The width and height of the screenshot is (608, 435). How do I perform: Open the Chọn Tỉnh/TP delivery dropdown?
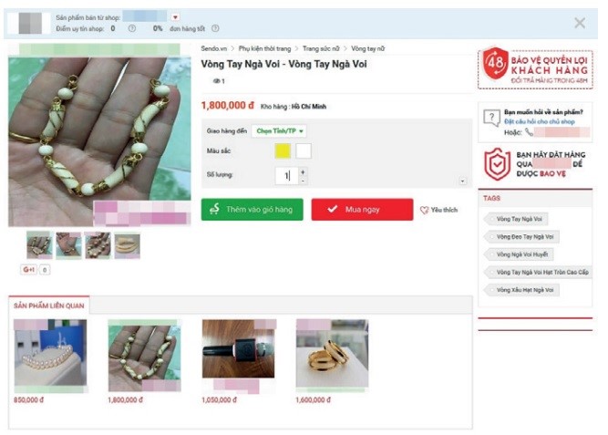click(279, 131)
